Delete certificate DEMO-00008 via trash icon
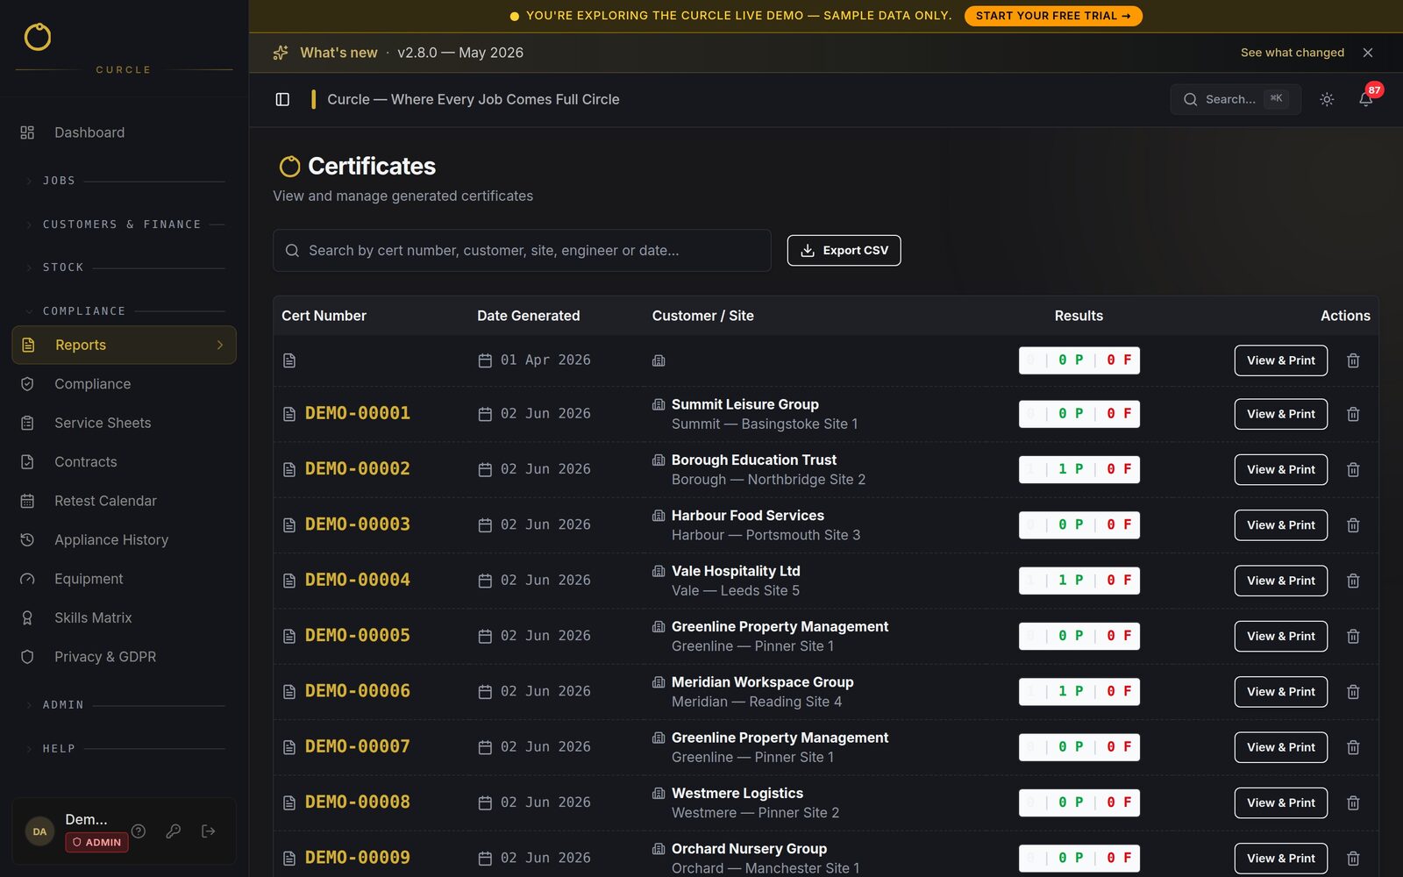 [x=1353, y=802]
